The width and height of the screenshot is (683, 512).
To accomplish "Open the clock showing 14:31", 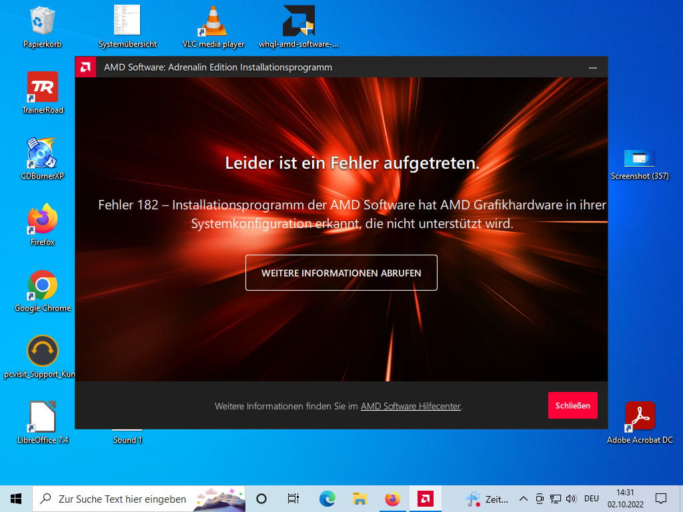I will point(625,499).
